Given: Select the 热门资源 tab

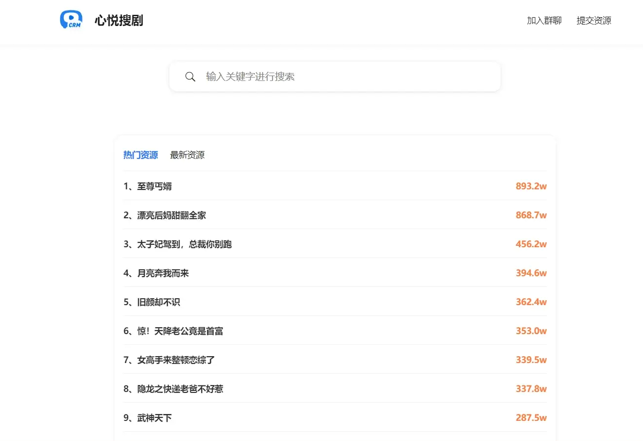Looking at the screenshot, I should point(140,155).
